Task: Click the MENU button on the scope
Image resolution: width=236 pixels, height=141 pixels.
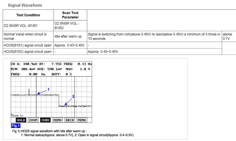Action: click(82, 120)
